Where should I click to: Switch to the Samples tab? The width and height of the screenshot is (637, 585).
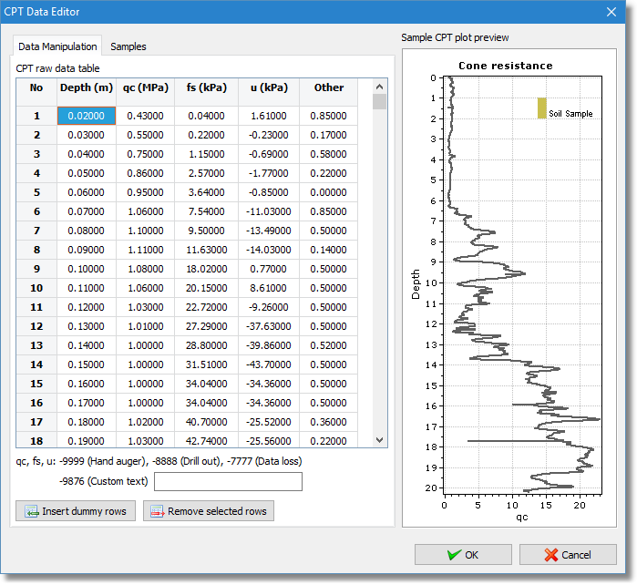point(128,46)
